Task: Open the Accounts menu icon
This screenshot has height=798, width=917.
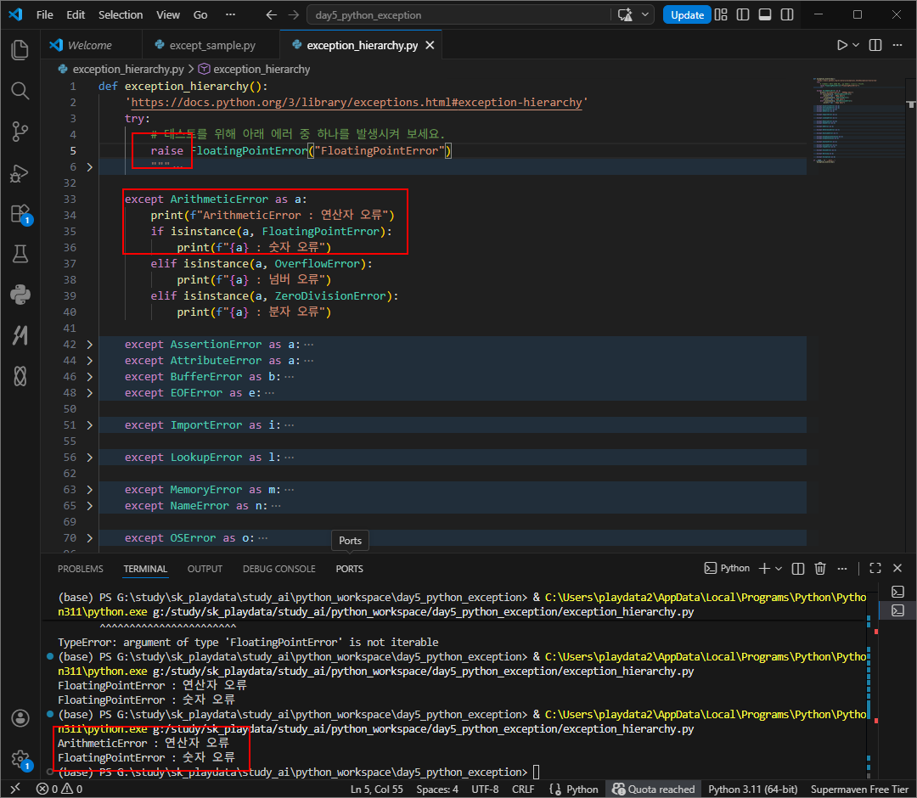Action: click(x=20, y=718)
